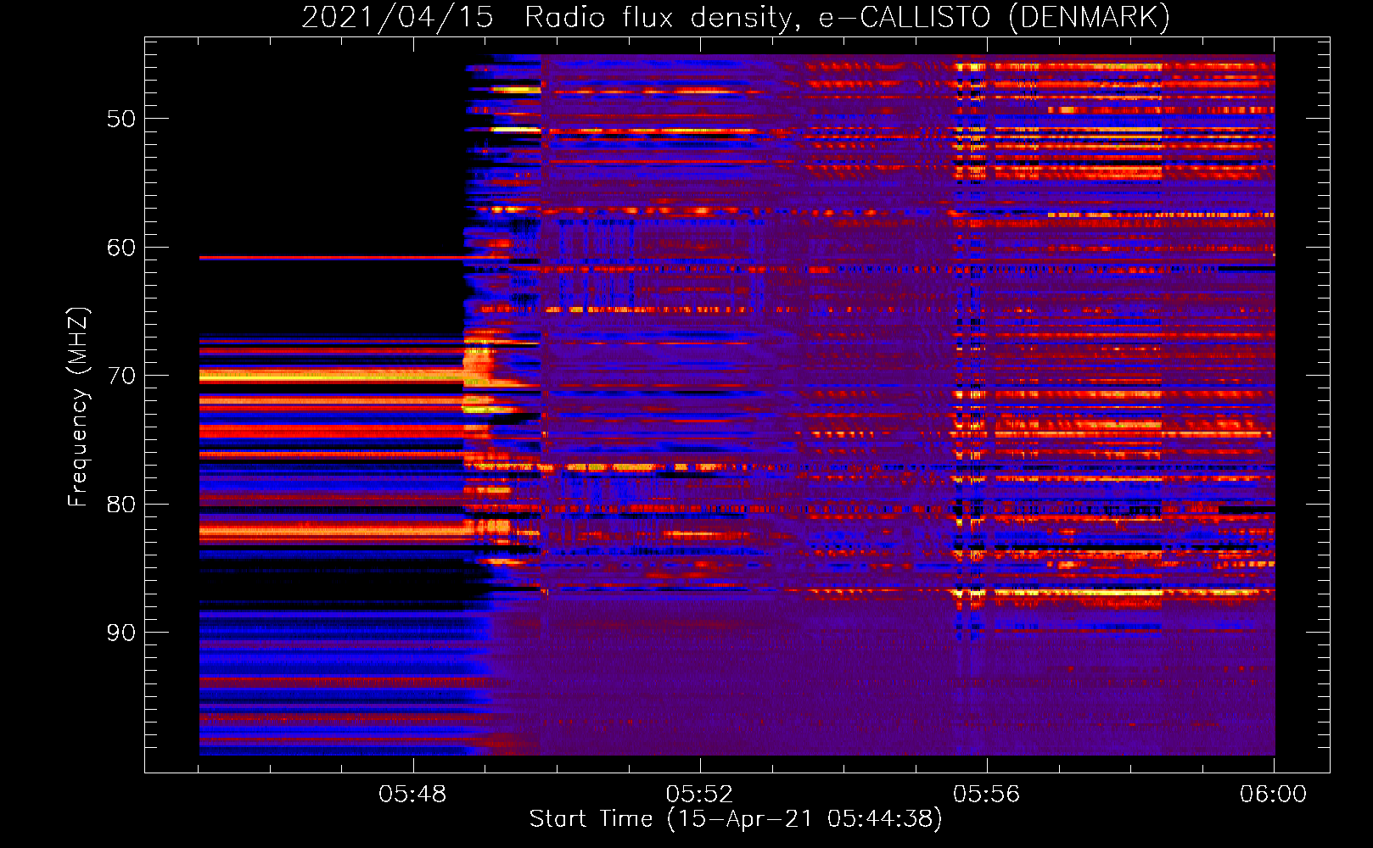
Task: Click the Start Time axis label
Action: tap(736, 819)
